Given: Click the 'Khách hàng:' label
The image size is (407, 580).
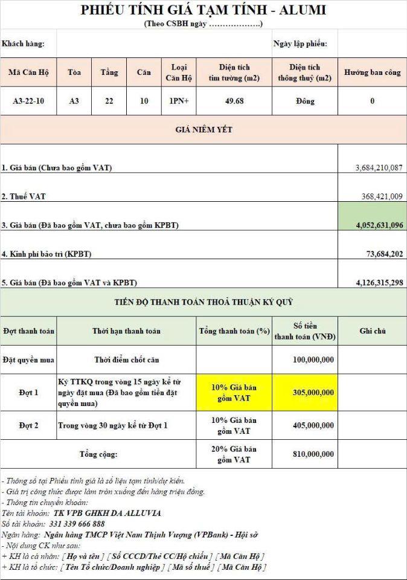Looking at the screenshot, I should click(23, 43).
